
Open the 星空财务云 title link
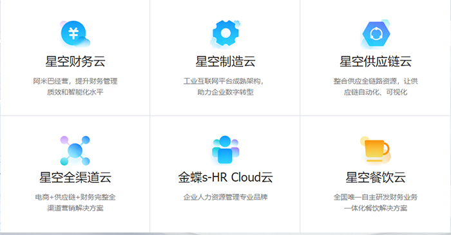coord(75,61)
